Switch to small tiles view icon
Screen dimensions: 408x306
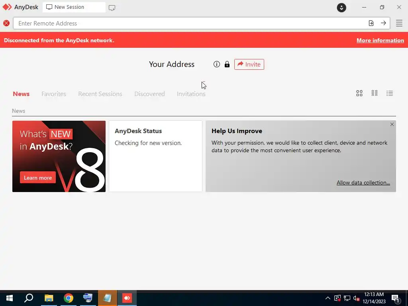click(375, 93)
